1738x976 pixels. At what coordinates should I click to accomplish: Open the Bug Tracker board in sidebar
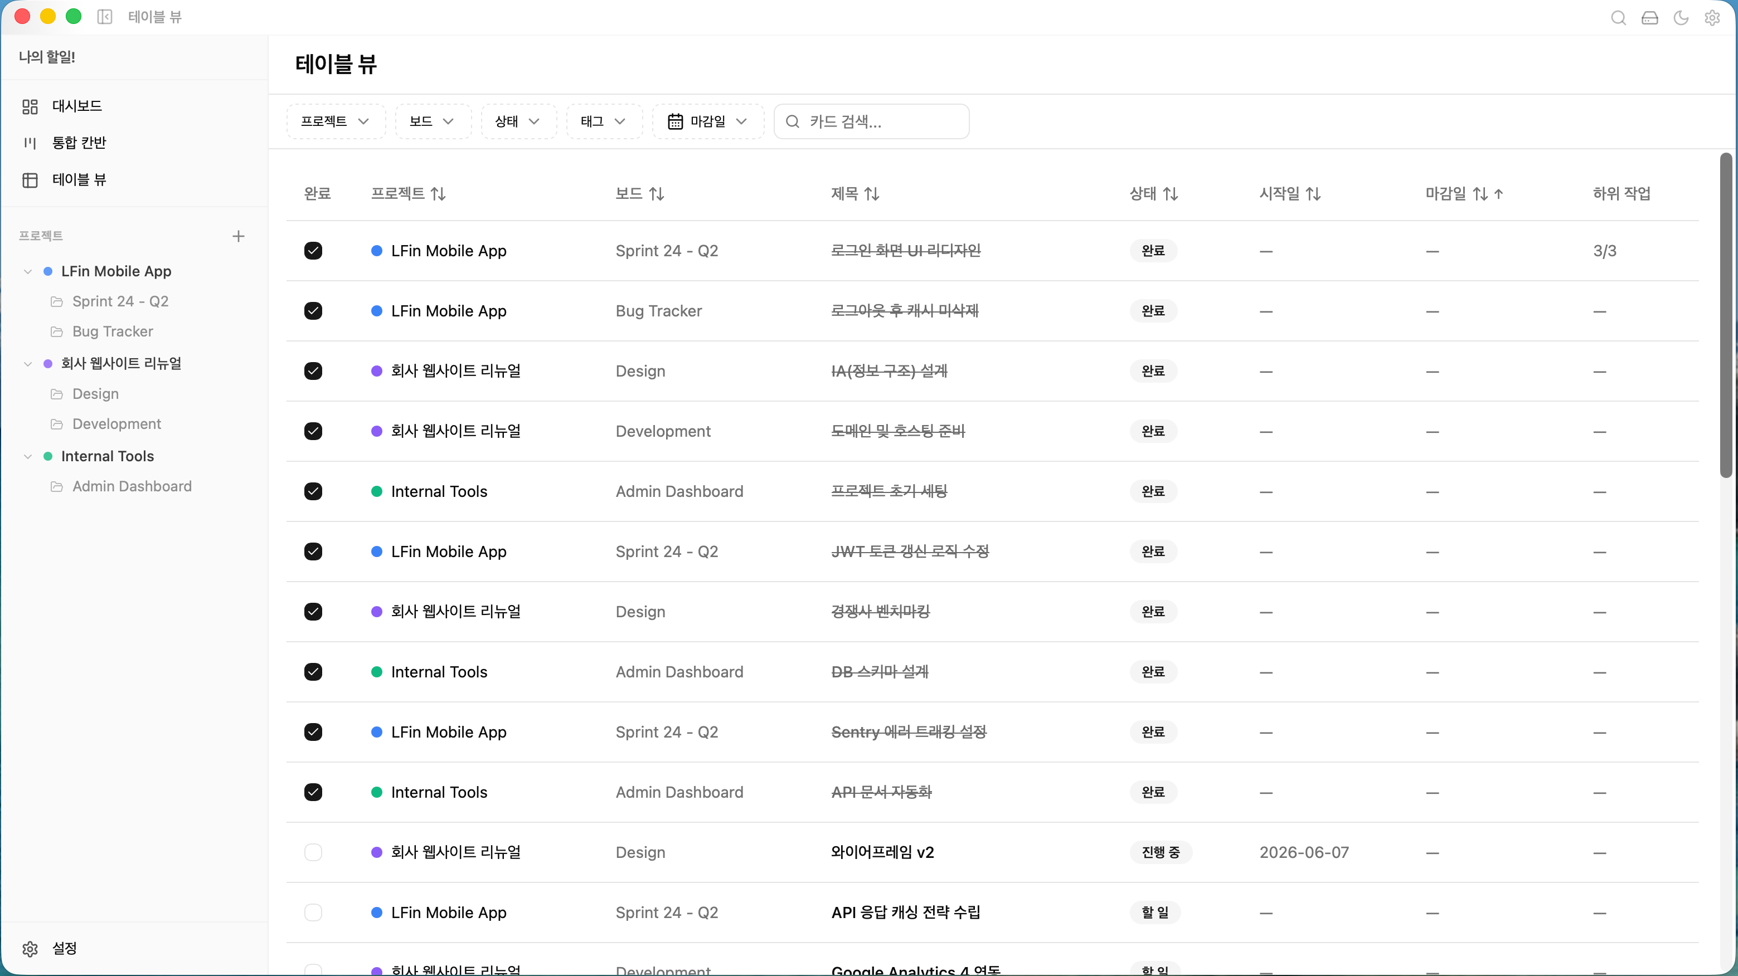coord(113,331)
